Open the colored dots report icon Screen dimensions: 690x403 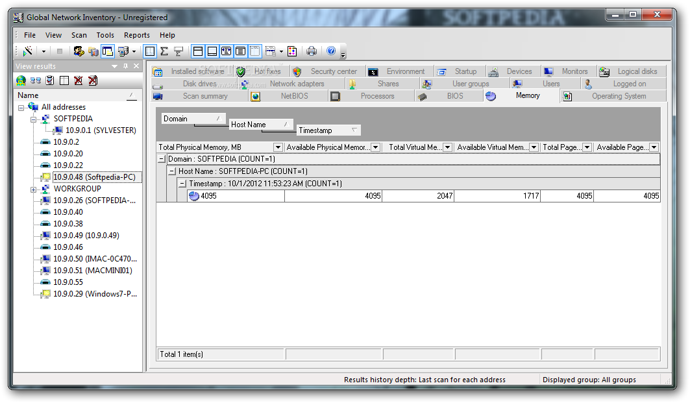pos(292,51)
